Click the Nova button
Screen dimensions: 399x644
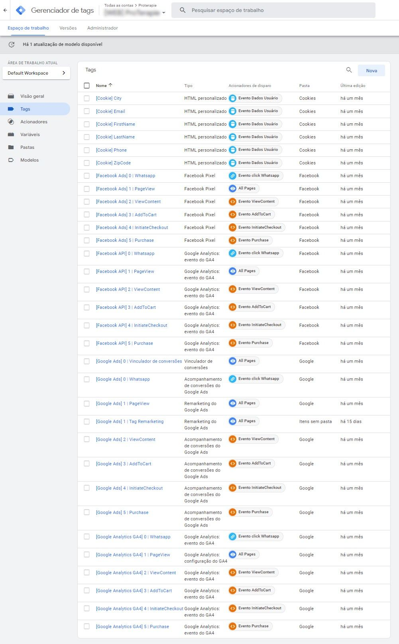371,71
